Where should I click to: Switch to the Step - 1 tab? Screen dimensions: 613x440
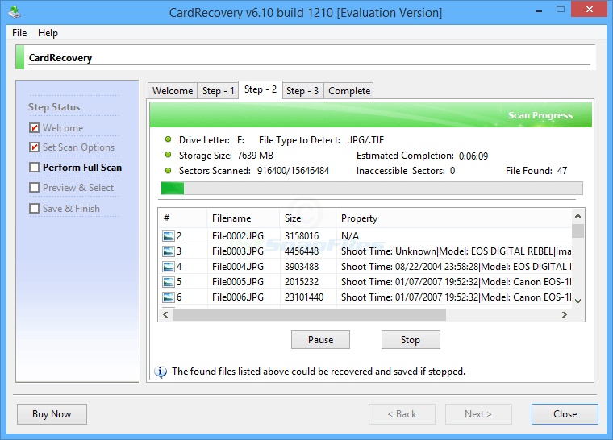pos(218,90)
